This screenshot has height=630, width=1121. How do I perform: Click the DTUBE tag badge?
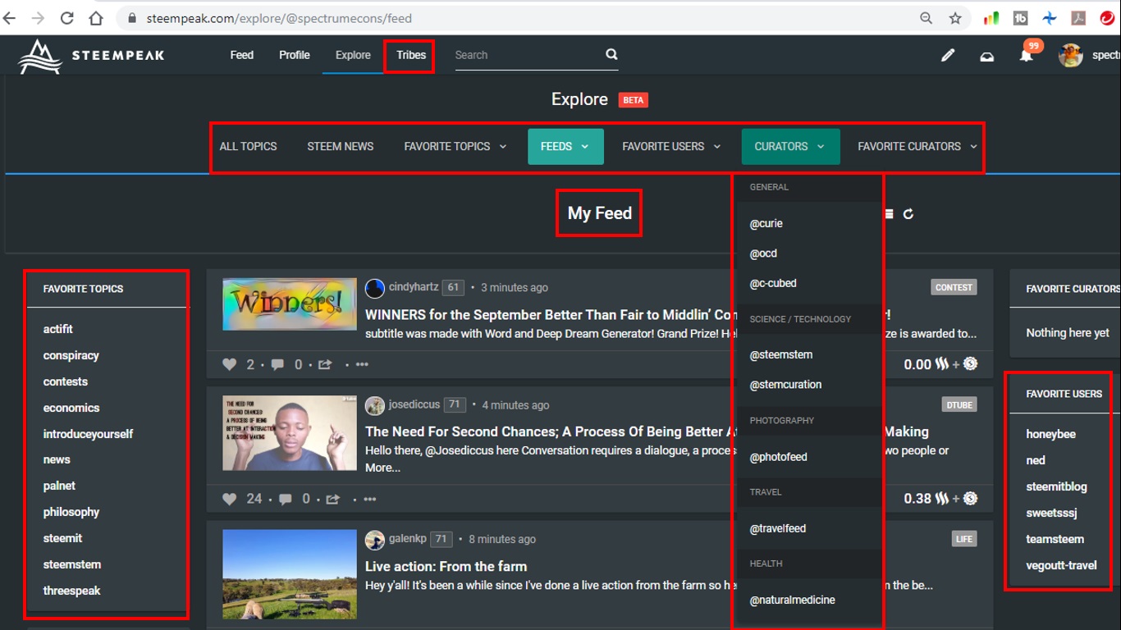pyautogui.click(x=959, y=404)
